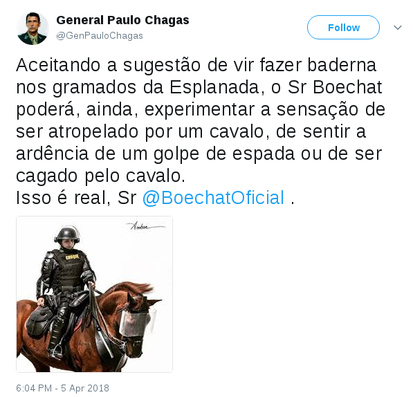The image size is (413, 397).
Task: Click the word "Esplanada" in the tweet
Action: [x=214, y=87]
